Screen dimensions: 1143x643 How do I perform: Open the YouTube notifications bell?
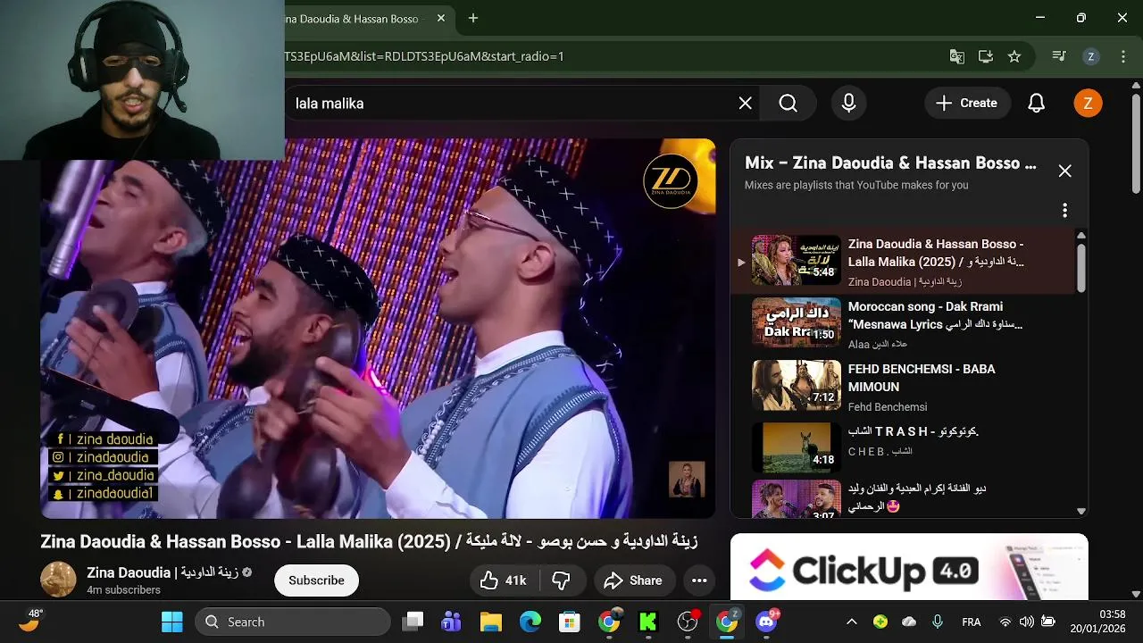pos(1036,104)
